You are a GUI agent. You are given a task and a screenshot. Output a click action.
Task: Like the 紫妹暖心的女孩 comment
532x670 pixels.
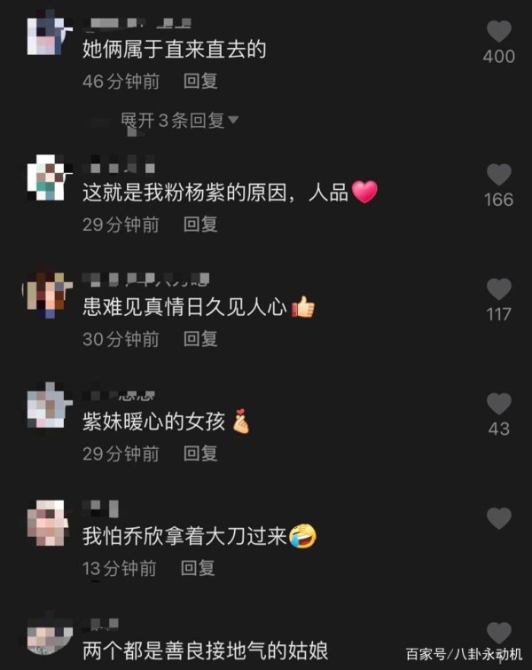[x=498, y=404]
